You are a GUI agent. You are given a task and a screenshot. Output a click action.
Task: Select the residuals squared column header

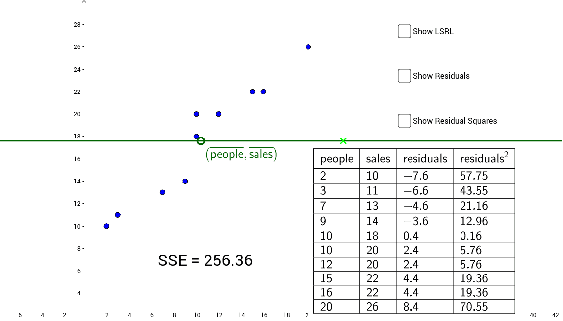coord(484,158)
